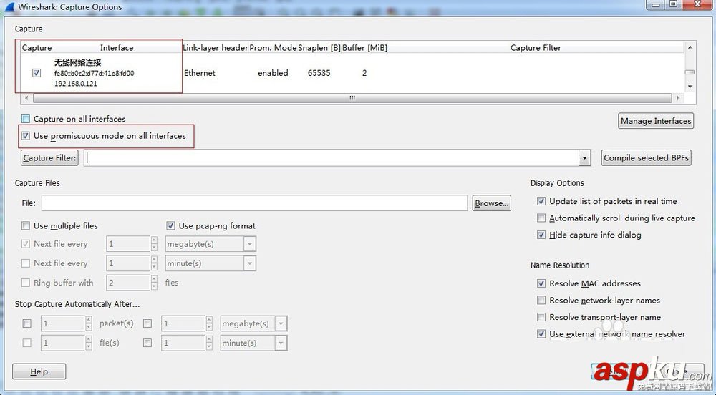
Task: Click the Link-layer header column header
Action: [216, 48]
